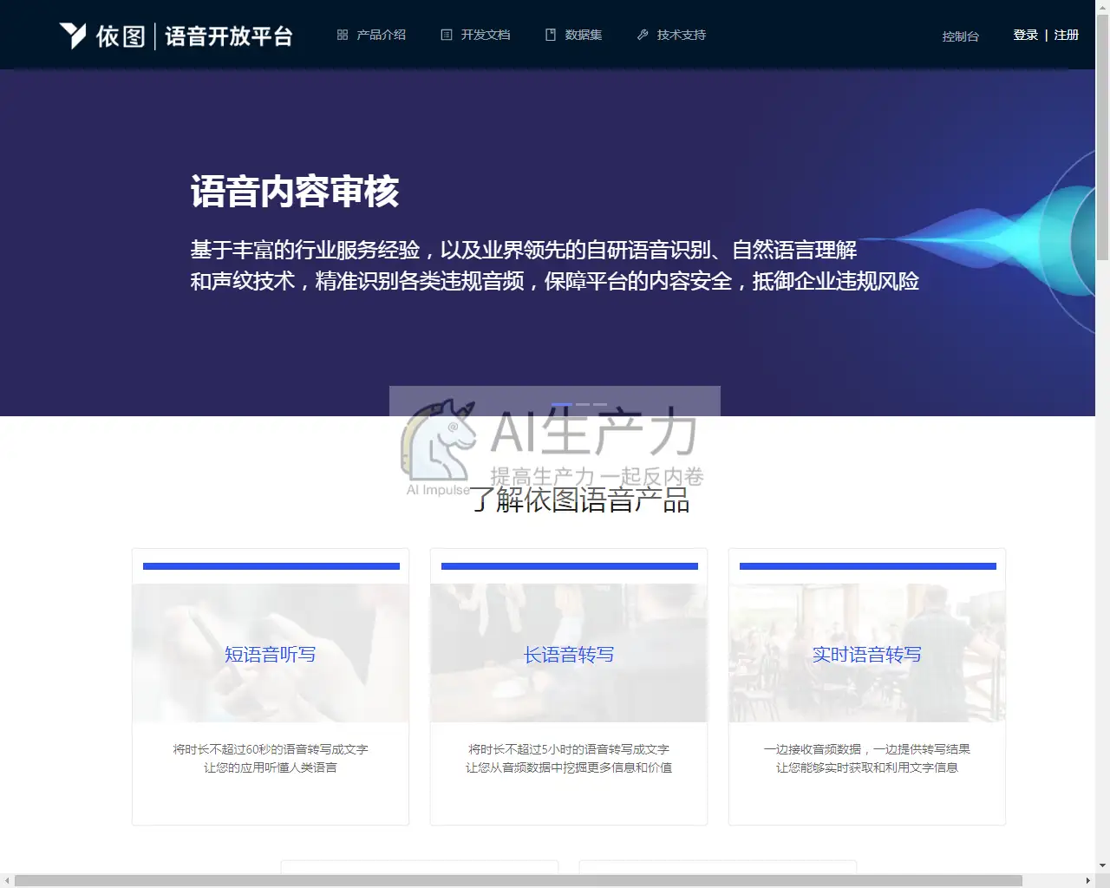
Task: Open the 控制台 console link
Action: click(961, 36)
